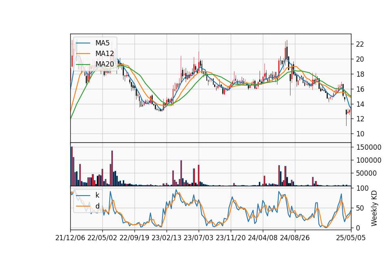This screenshot has width=390, height=280.
Task: Click price axis value 16
Action: [360, 89]
